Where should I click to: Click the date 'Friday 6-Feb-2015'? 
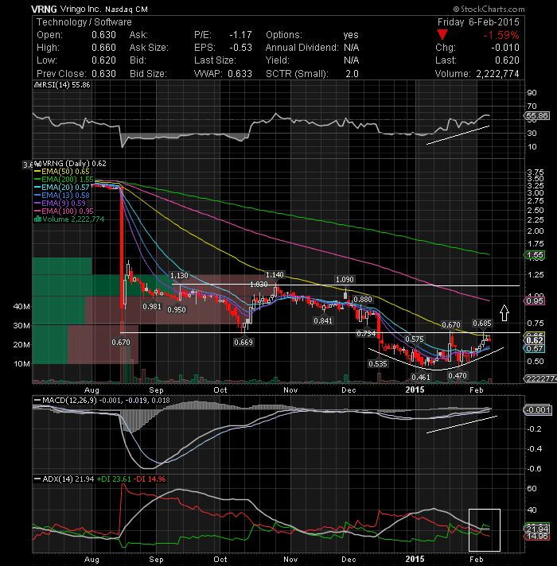tap(478, 22)
